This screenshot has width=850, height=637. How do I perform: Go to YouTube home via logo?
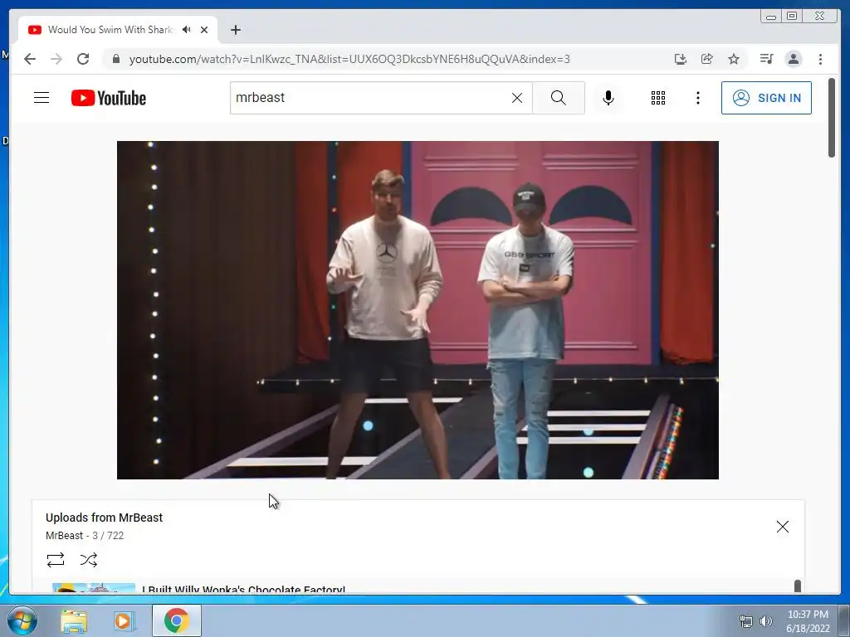pyautogui.click(x=109, y=98)
